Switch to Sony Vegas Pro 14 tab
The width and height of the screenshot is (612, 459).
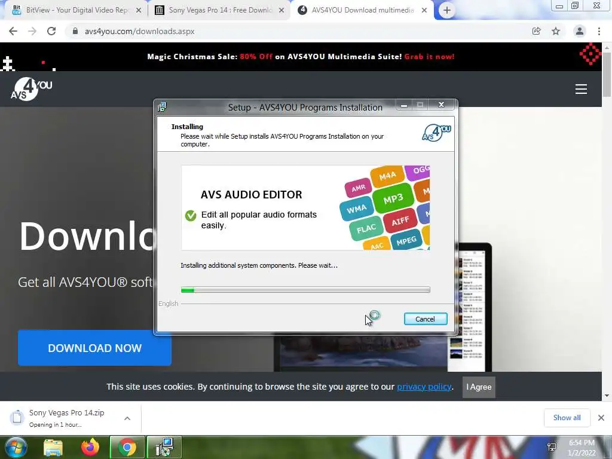coord(219,10)
